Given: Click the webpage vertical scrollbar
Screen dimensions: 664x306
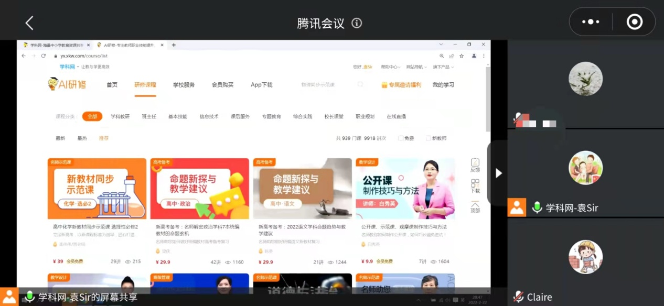Looking at the screenshot, I should click(x=488, y=100).
